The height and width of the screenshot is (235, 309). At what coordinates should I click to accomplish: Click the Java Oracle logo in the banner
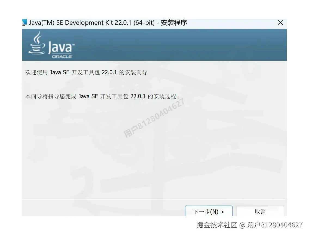[x=51, y=45]
